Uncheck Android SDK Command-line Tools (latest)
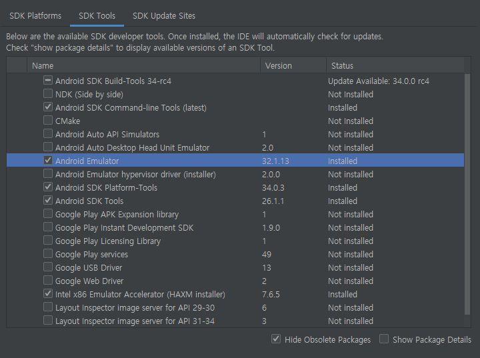 (x=48, y=107)
